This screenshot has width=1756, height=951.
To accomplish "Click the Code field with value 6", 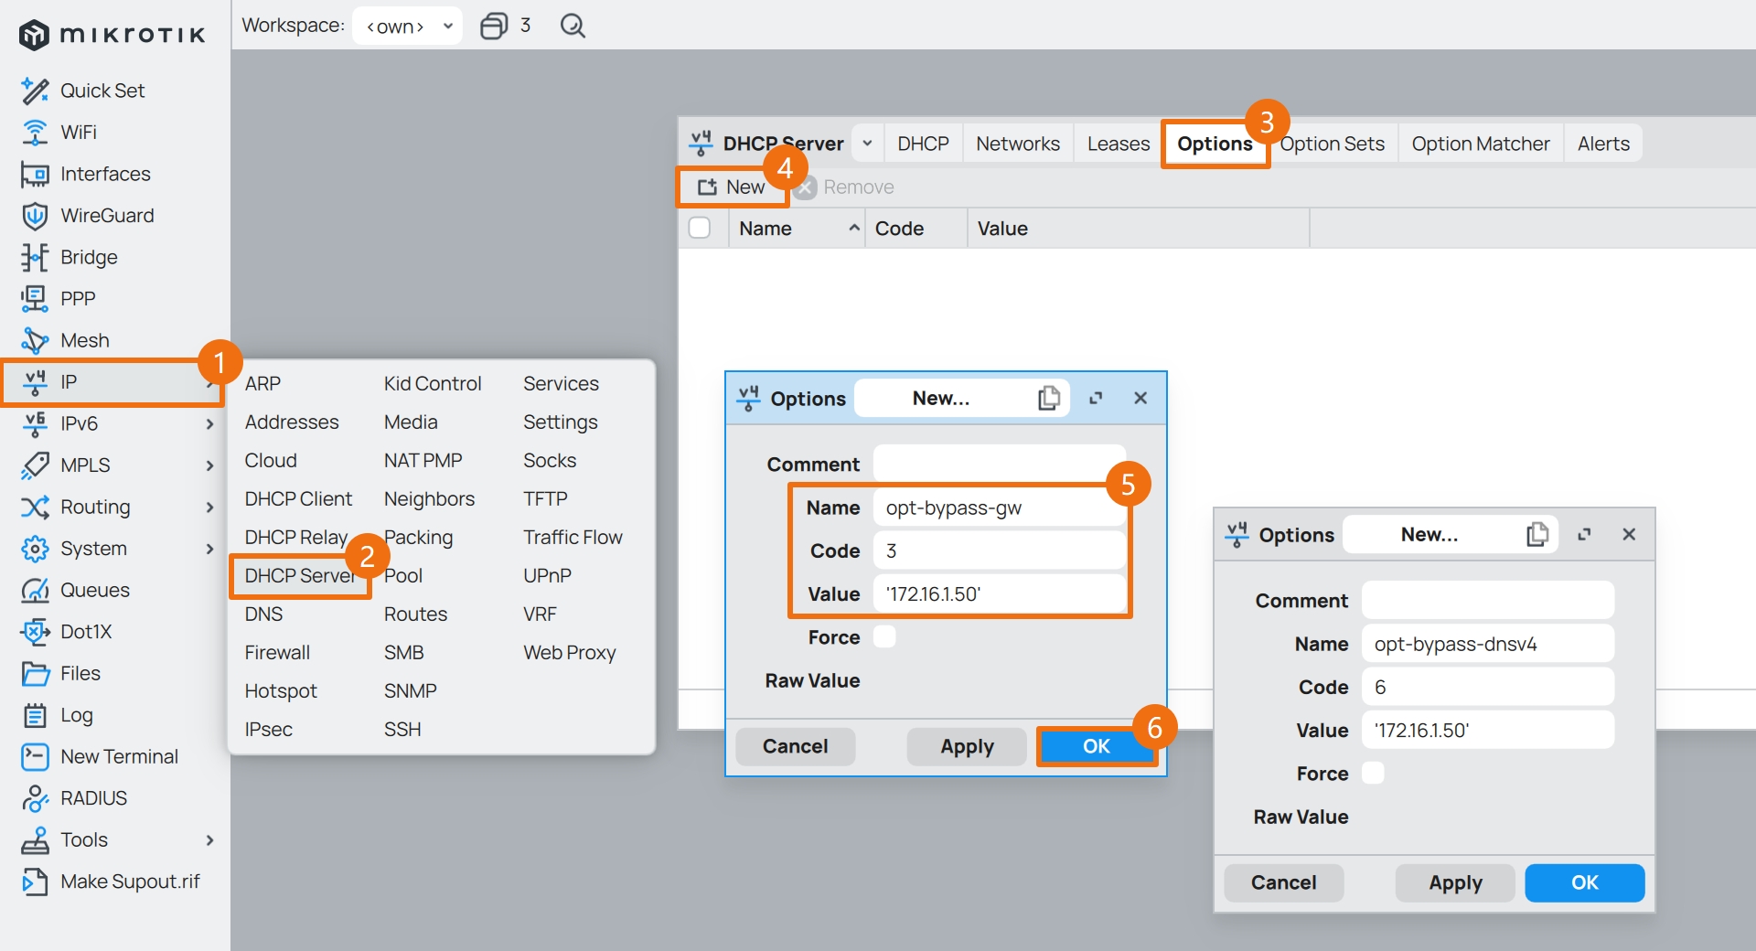I will pos(1487,687).
